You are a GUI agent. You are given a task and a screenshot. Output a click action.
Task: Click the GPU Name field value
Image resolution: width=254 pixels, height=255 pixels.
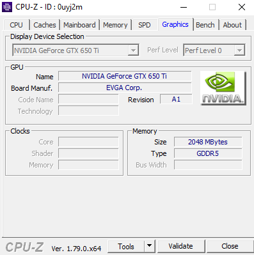click(x=125, y=76)
